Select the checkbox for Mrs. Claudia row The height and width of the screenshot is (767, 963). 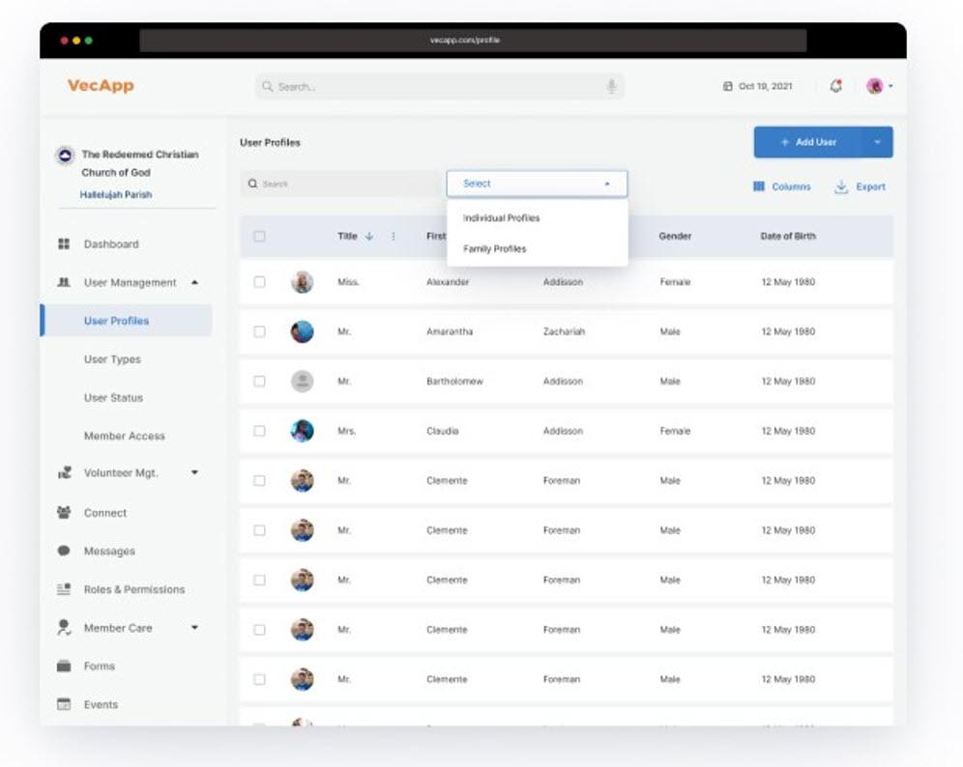point(259,431)
